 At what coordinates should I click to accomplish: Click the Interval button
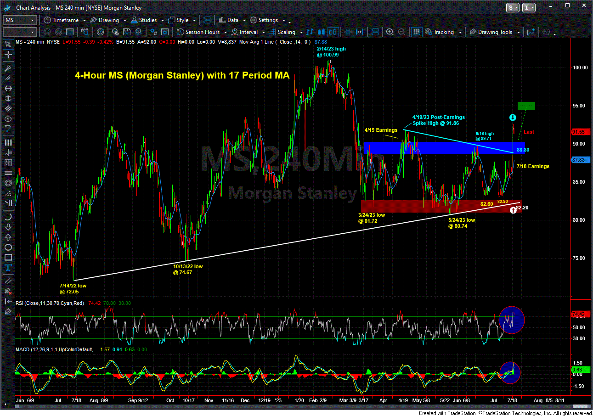click(245, 32)
